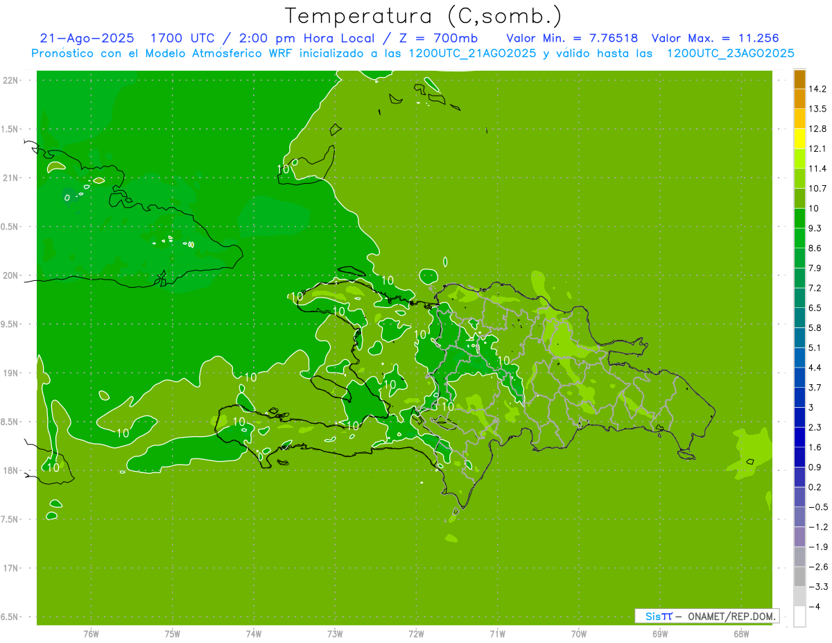This screenshot has height=643, width=832.
Task: Click the "21N" latitude axis label
Action: coord(11,178)
